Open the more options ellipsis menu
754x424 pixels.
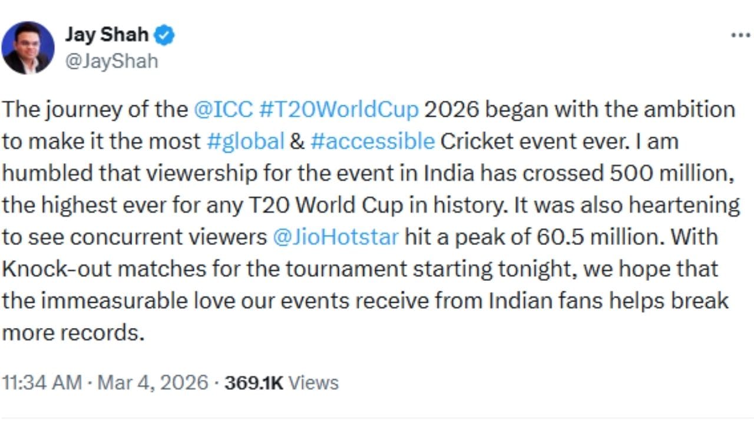[x=740, y=35]
